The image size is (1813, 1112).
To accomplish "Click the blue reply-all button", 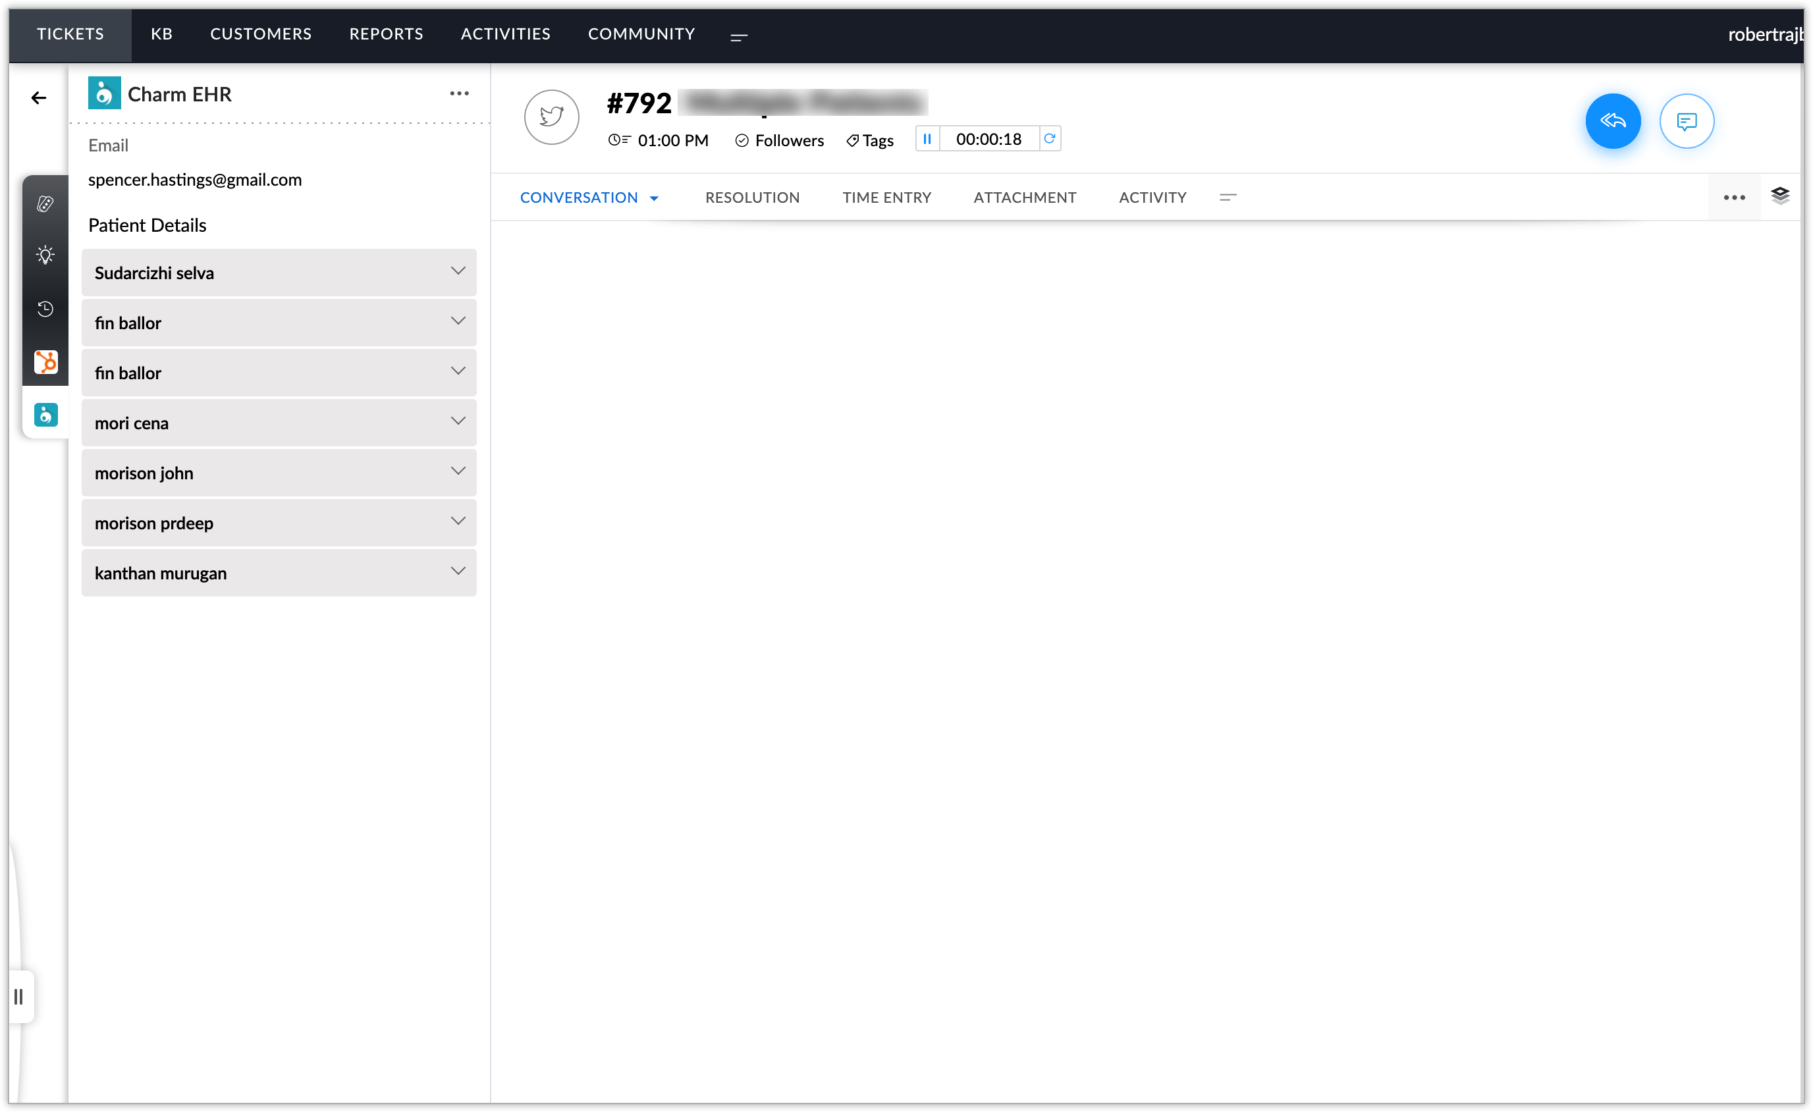I will [x=1612, y=121].
